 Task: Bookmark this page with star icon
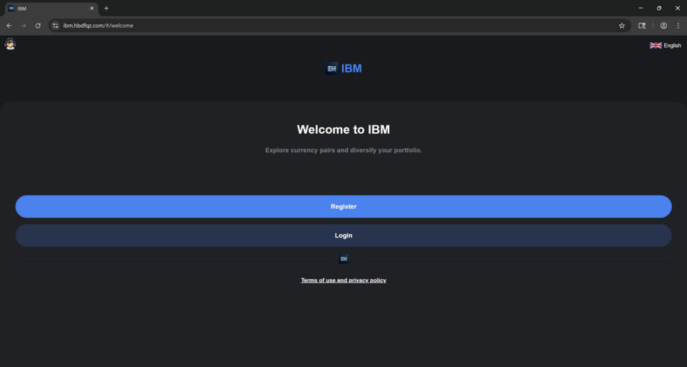point(622,25)
